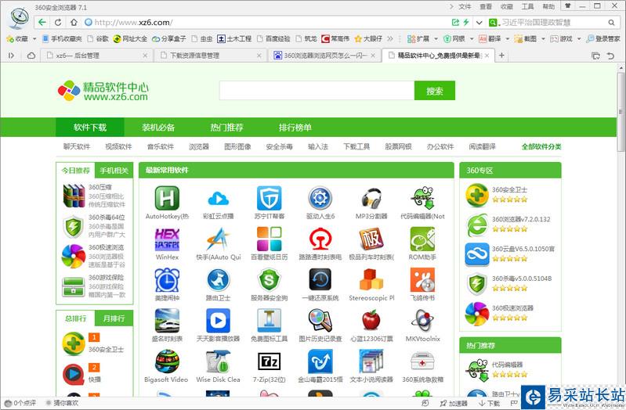Open the 天天影音播放器 play icon
This screenshot has width=626, height=410.
click(218, 321)
